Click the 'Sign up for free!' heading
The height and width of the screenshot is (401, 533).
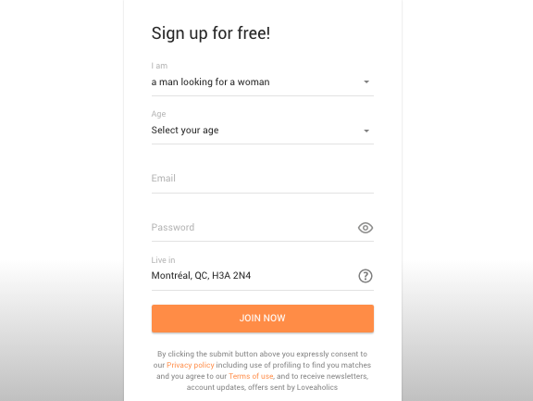211,33
